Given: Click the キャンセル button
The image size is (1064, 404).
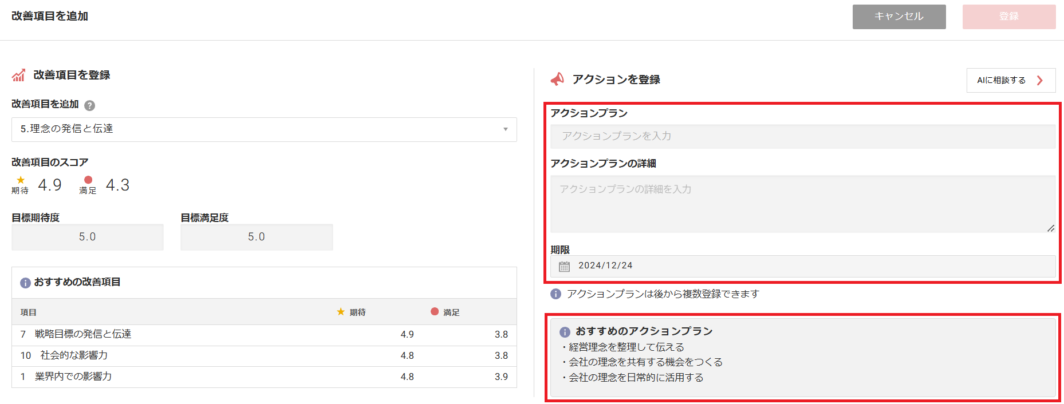Looking at the screenshot, I should click(x=899, y=17).
